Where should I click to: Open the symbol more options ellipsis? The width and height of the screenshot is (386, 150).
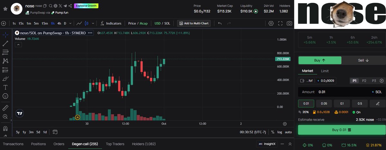90,33
